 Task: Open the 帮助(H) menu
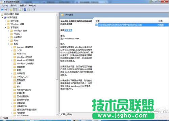(x=32, y=5)
